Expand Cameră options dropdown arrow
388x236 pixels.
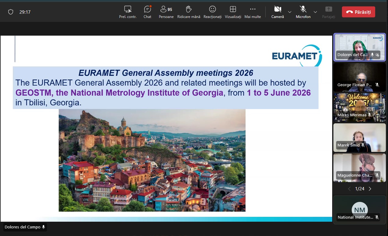click(x=290, y=12)
